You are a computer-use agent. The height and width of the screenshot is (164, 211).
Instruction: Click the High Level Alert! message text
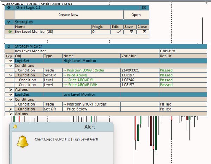tap(85, 139)
